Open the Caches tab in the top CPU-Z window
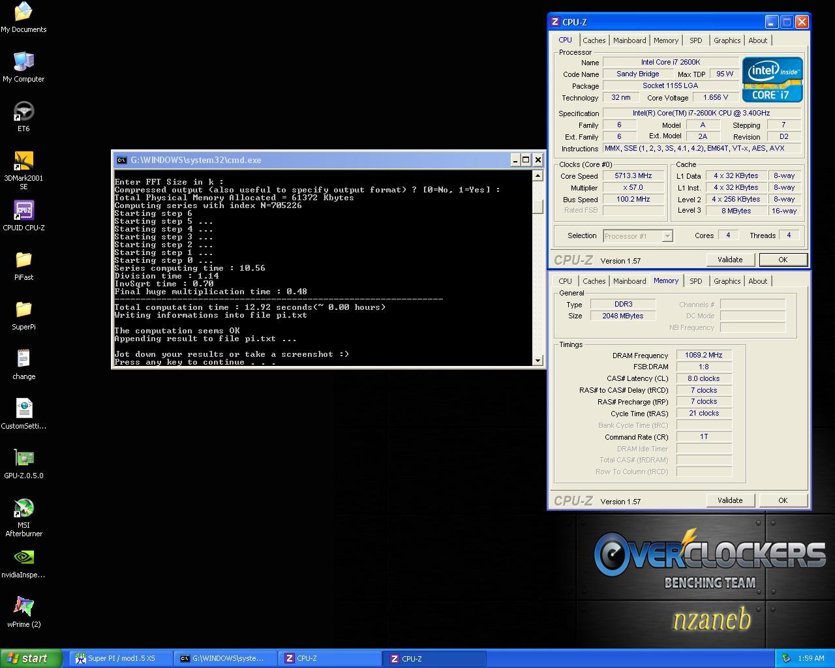 click(x=594, y=40)
